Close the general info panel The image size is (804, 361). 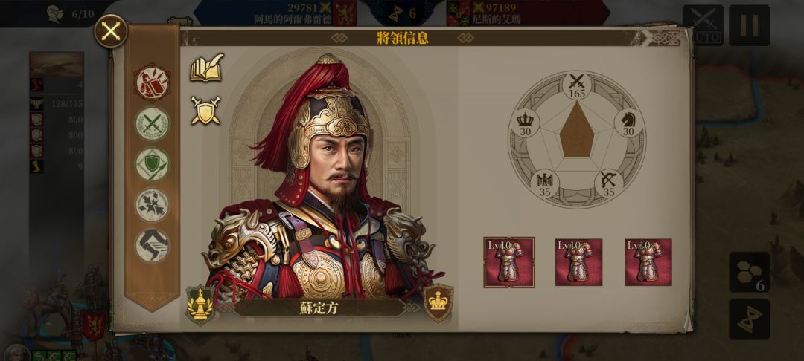point(111,32)
